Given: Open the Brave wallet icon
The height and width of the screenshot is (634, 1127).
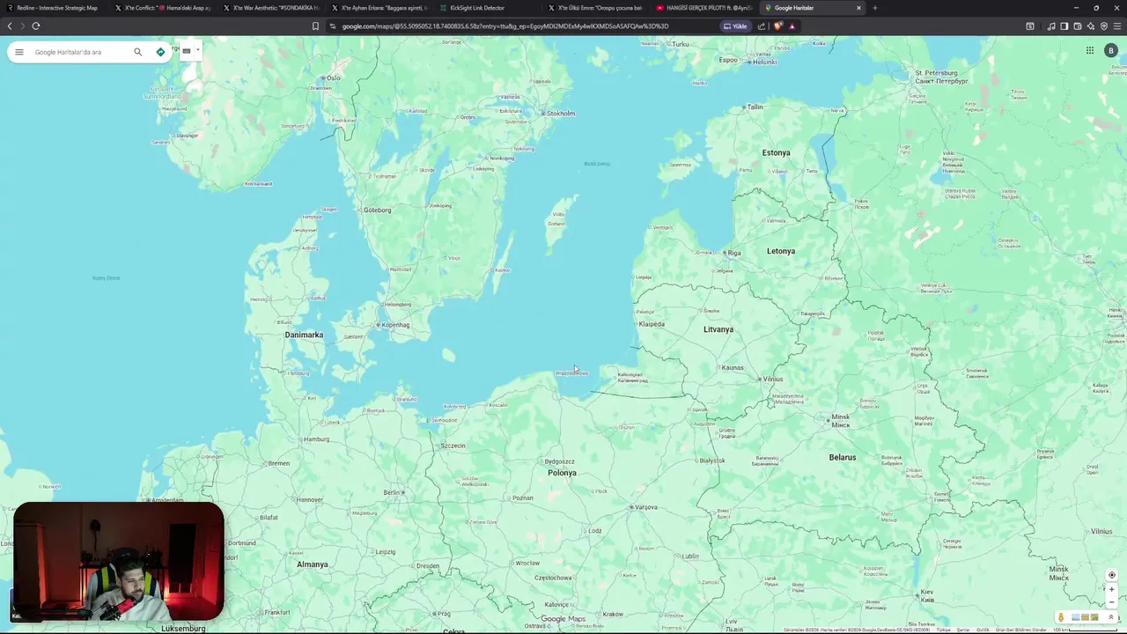Looking at the screenshot, I should pyautogui.click(x=1078, y=26).
